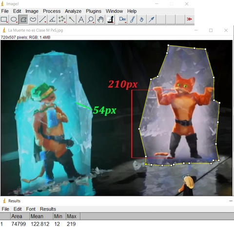
Task: Select the Min value 12
Action: [x=57, y=224]
